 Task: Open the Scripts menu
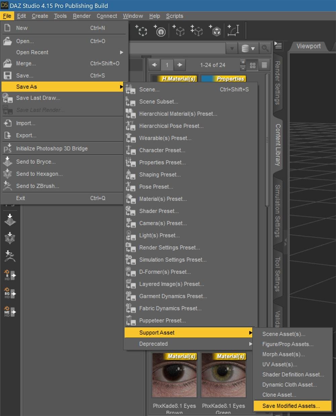tap(174, 16)
